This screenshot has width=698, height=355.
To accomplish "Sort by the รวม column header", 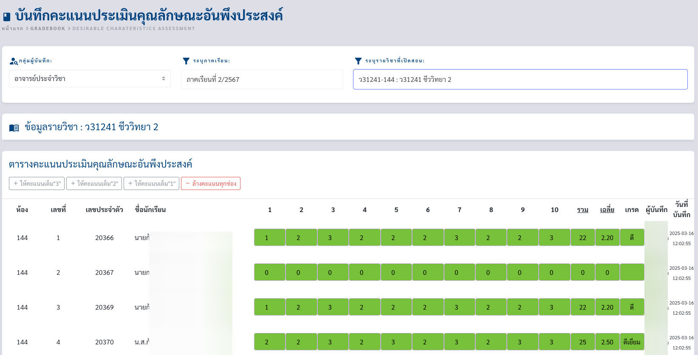I will (582, 210).
